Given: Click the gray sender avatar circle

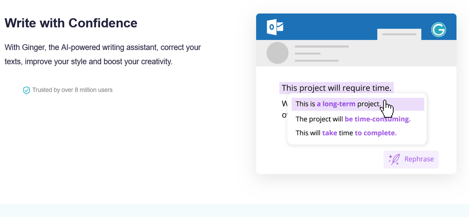Looking at the screenshot, I should coord(277,53).
